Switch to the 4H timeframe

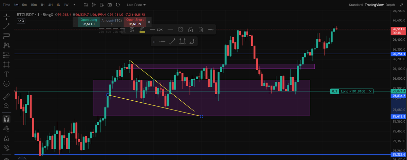[50, 5]
